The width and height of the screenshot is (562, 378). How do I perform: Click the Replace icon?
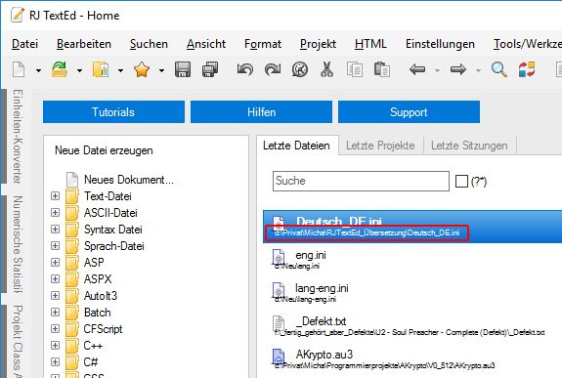527,69
